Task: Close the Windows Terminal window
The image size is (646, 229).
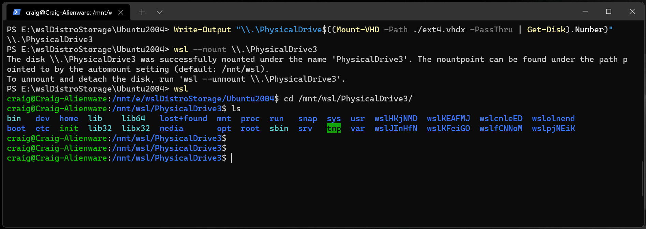Action: (x=632, y=11)
